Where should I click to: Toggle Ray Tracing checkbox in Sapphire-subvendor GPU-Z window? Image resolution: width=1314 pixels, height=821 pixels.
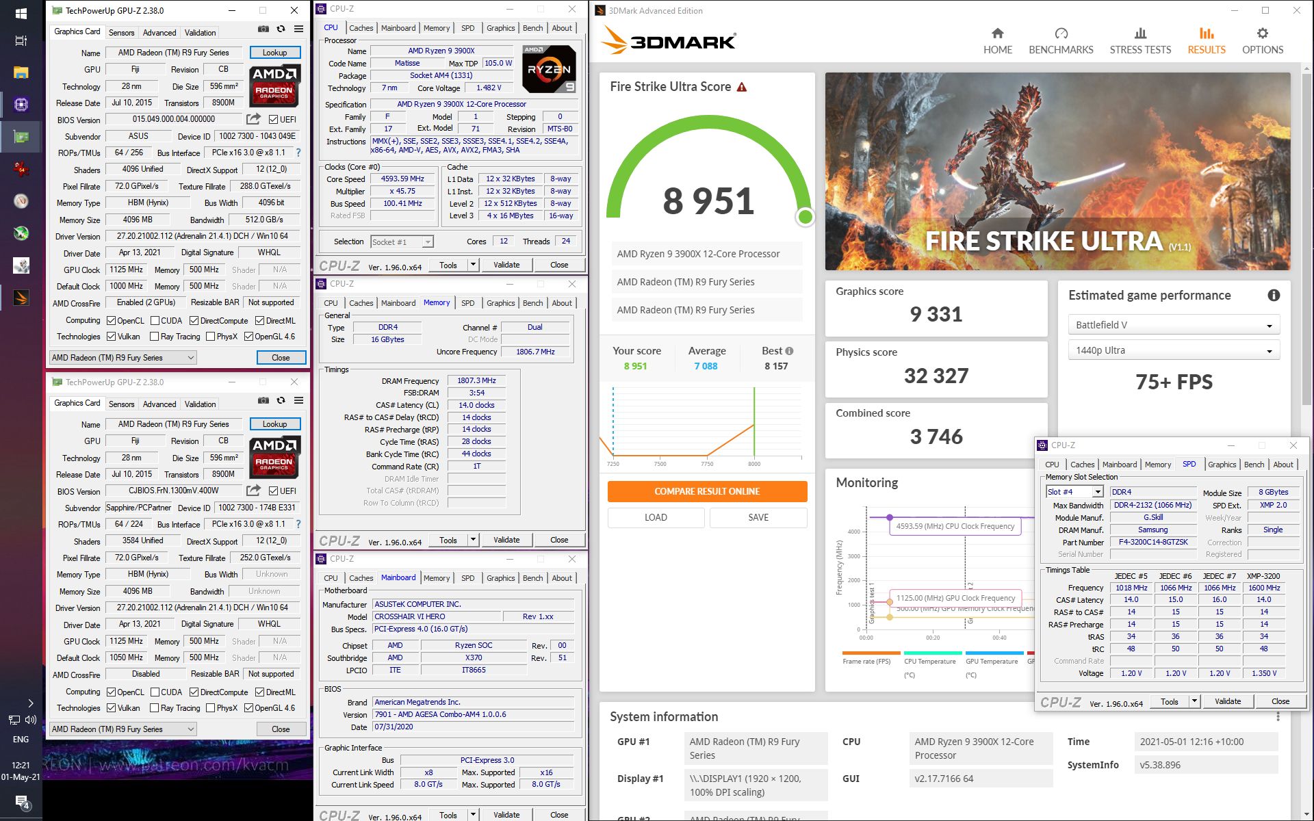[155, 708]
